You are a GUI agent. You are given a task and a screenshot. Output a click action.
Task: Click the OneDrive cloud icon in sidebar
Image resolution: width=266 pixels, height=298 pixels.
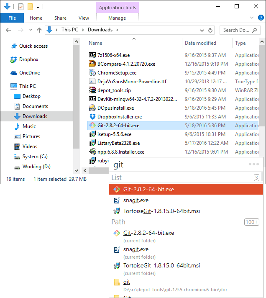click(x=14, y=73)
